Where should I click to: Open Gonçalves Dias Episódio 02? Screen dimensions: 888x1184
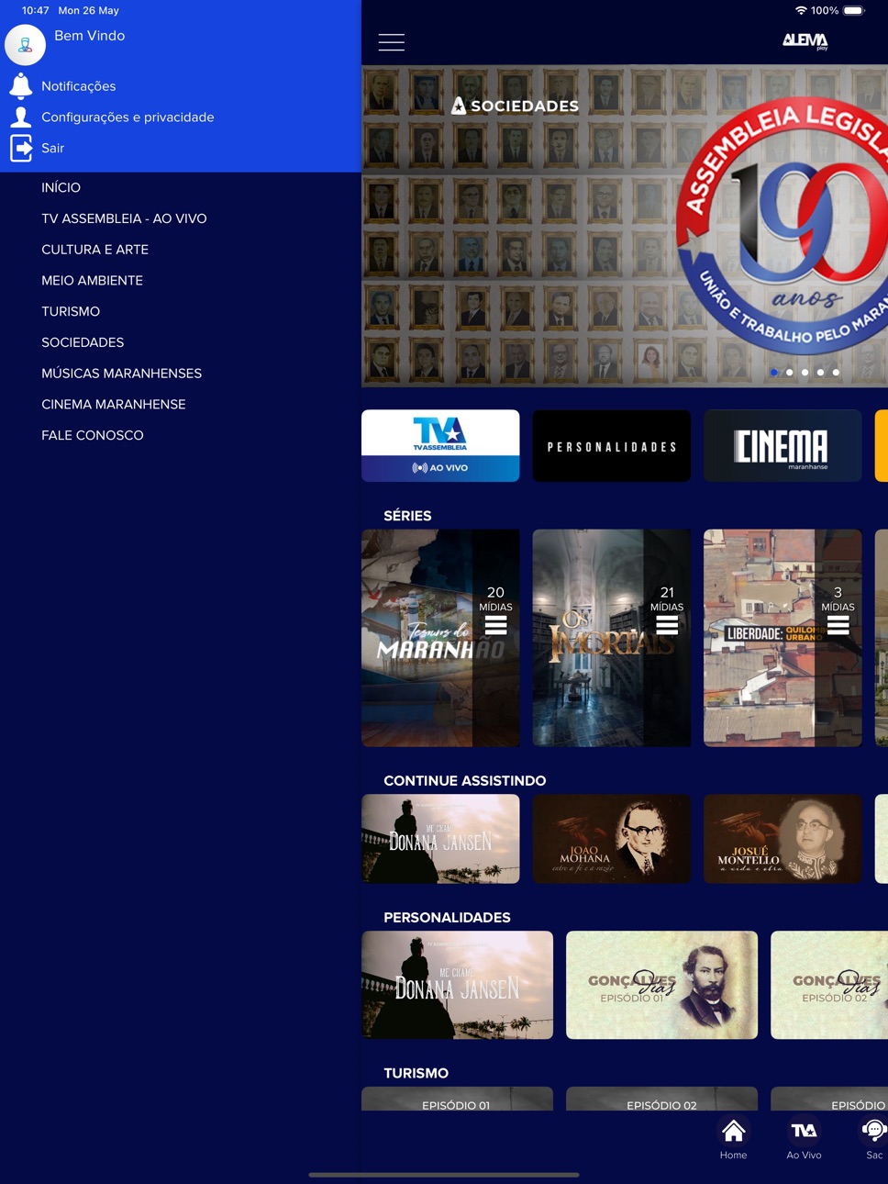[x=829, y=985]
